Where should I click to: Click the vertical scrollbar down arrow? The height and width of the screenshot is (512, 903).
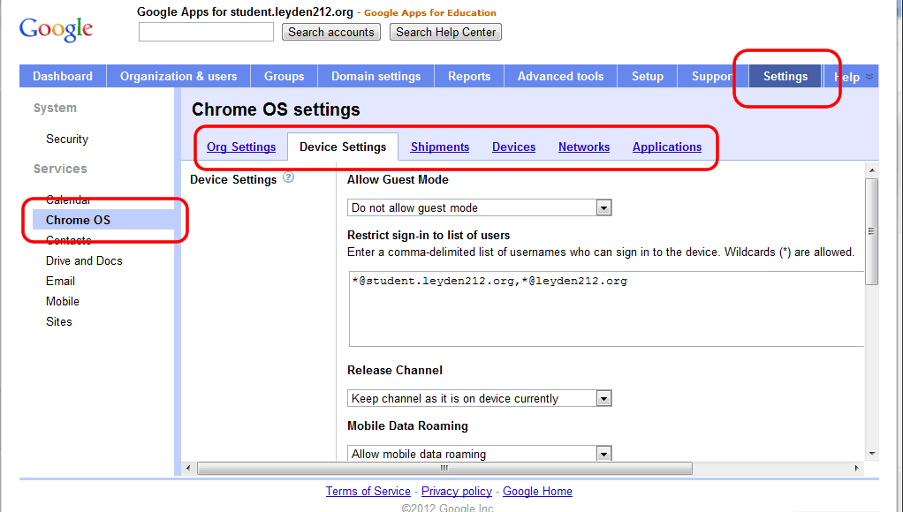pos(872,454)
